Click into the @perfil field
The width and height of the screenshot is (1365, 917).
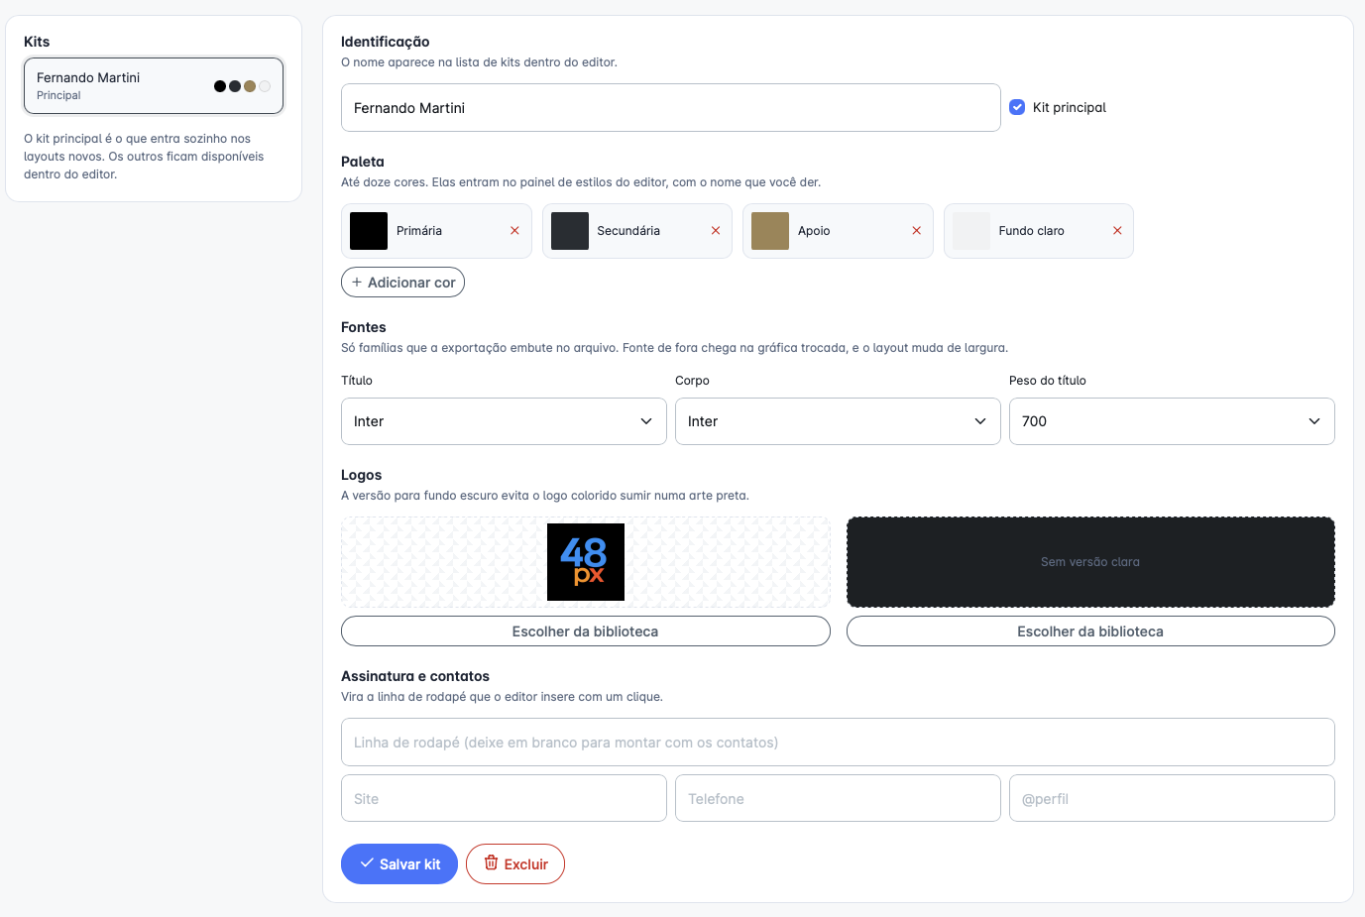click(x=1172, y=798)
